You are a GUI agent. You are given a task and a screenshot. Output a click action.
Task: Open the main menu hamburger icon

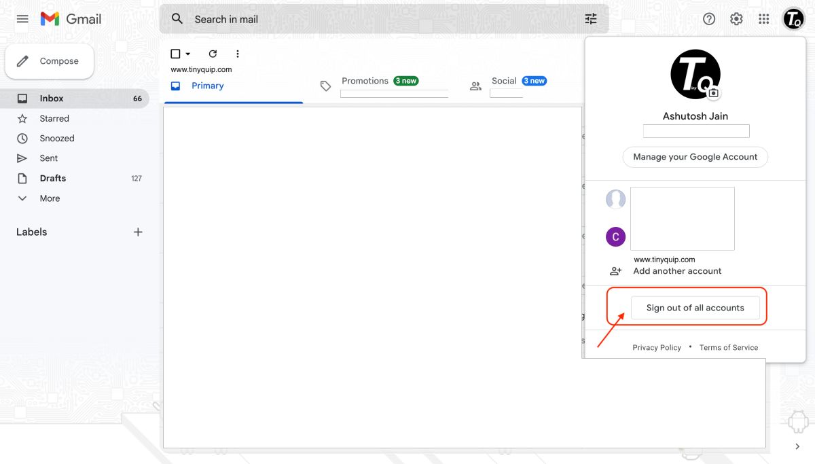click(x=22, y=18)
